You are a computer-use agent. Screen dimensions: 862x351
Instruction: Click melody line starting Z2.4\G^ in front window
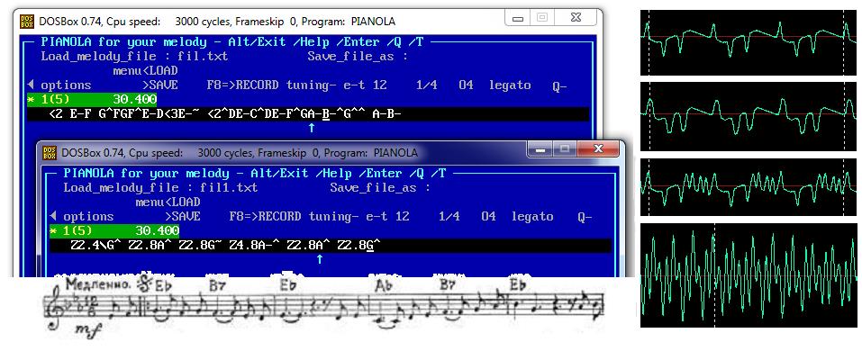pyautogui.click(x=331, y=246)
